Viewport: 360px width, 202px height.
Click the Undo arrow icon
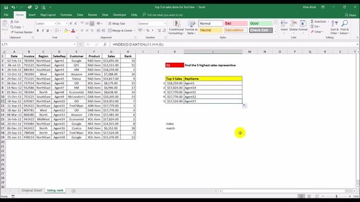[13, 7]
